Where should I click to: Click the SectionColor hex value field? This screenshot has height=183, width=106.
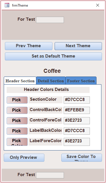pyautogui.click(x=77, y=100)
